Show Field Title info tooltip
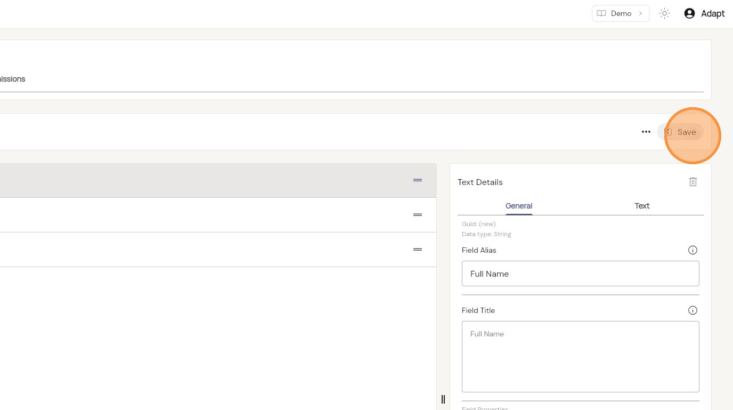The height and width of the screenshot is (410, 733). [x=693, y=310]
